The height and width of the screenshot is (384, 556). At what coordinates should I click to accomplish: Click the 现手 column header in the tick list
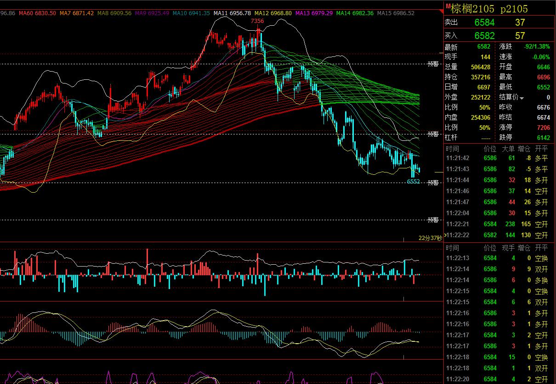(508, 248)
